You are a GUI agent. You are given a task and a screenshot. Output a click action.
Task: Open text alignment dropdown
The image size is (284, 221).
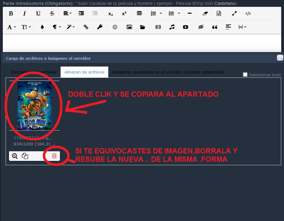point(67,13)
